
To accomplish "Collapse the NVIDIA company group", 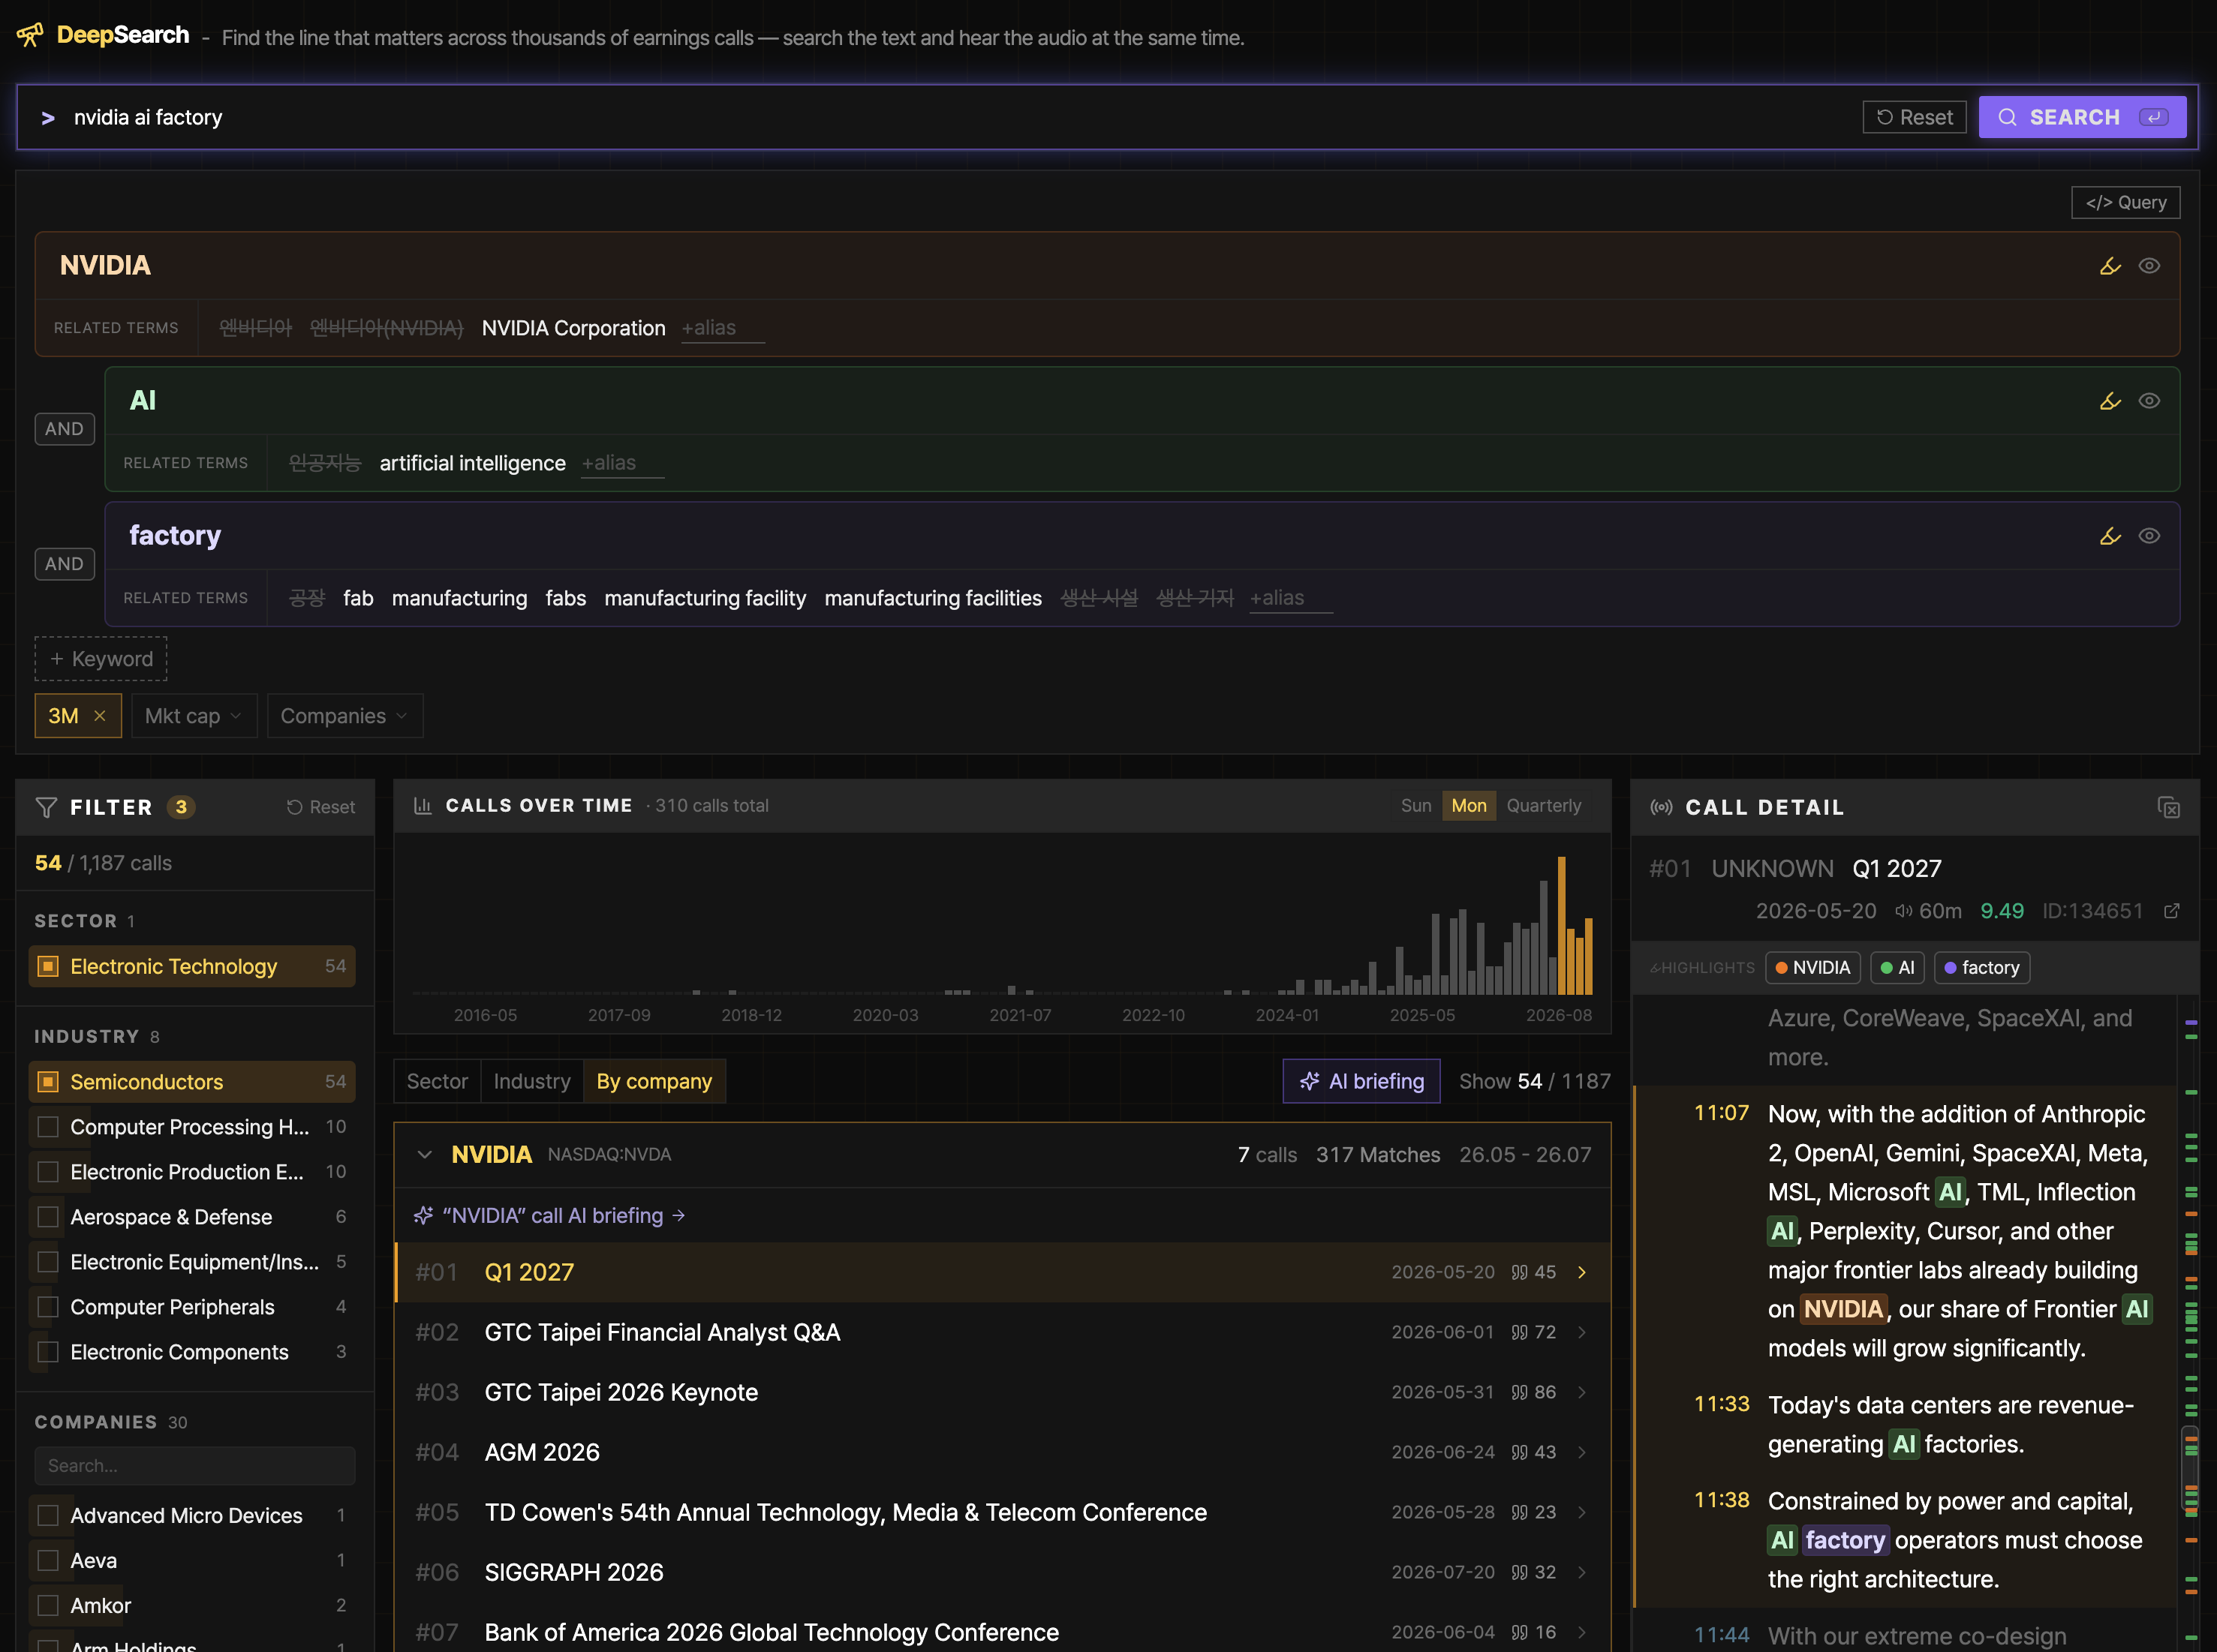I will click(424, 1155).
